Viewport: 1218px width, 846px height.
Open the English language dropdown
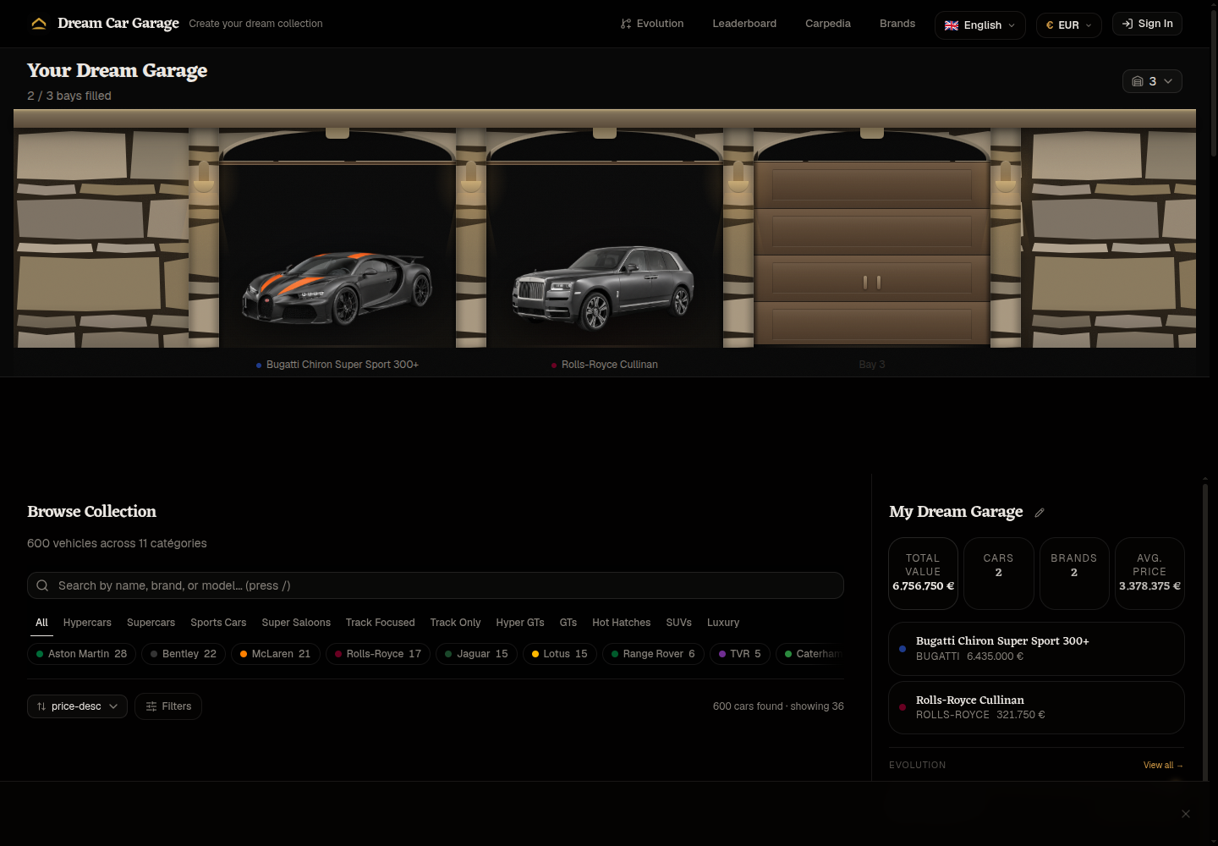coord(980,25)
